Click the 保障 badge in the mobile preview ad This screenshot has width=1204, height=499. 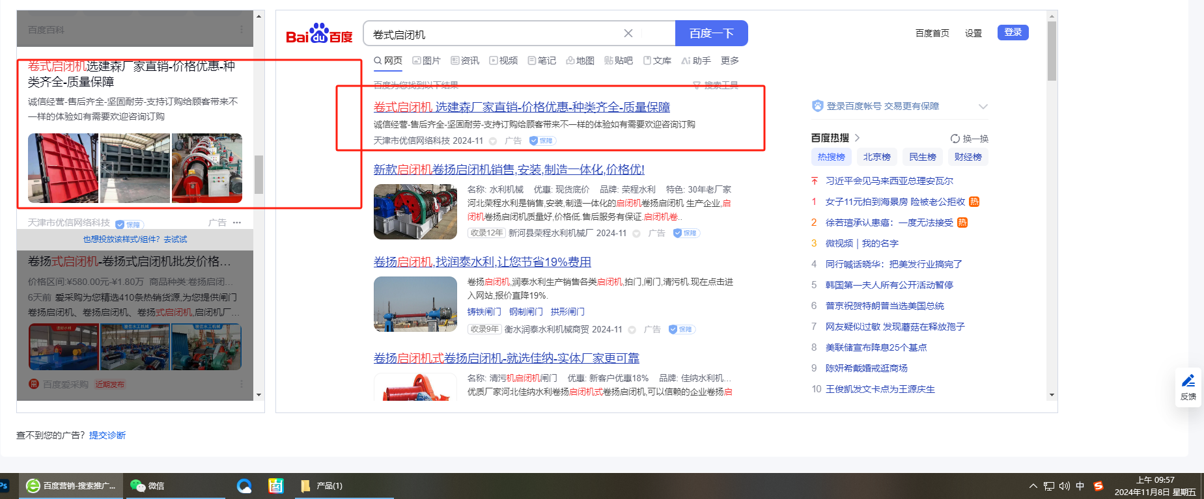(x=129, y=224)
